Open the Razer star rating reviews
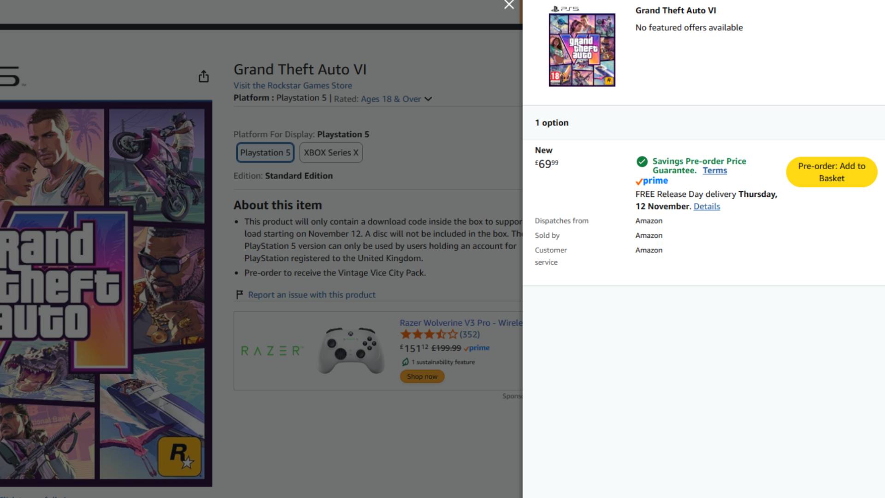 click(429, 334)
